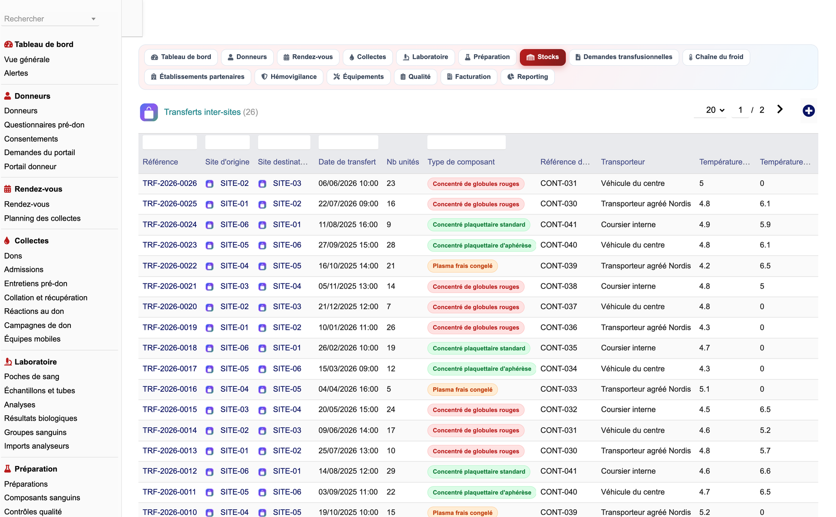The width and height of the screenshot is (836, 517).
Task: Sort by the Transporteur column header
Action: pos(622,162)
